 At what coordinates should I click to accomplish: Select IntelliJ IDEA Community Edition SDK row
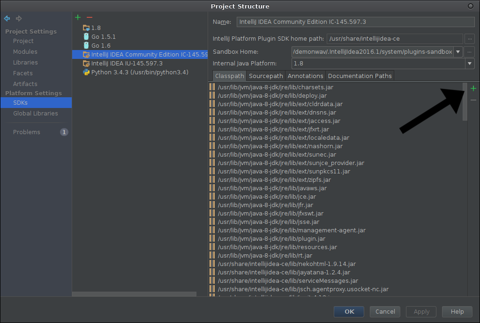(x=140, y=54)
